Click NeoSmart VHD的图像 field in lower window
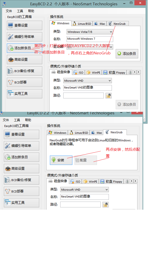The image size is (162, 259). [x=85, y=197]
